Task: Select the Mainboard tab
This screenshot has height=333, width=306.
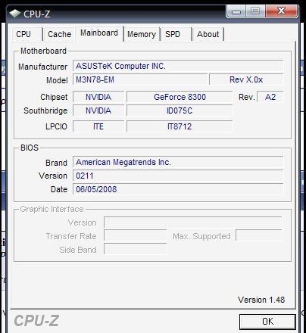Action: click(x=99, y=33)
